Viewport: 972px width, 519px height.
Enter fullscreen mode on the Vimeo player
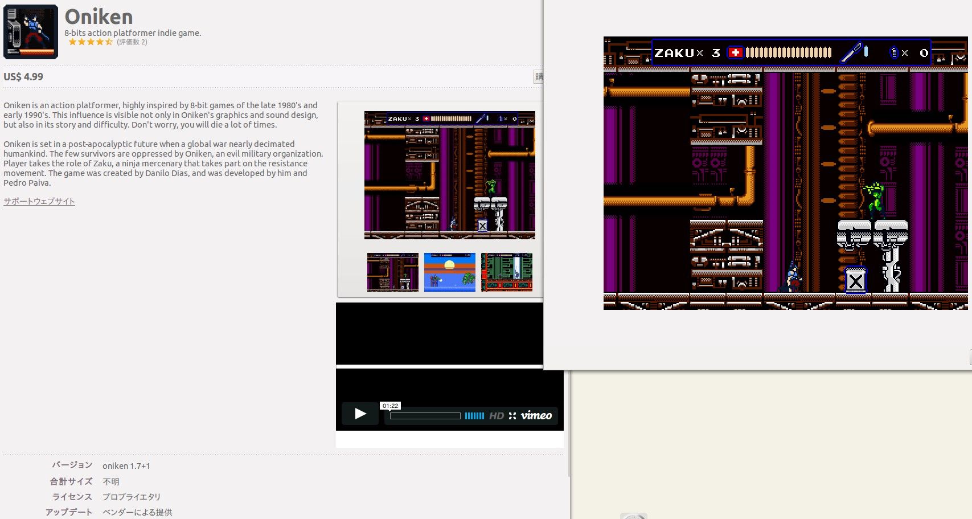tap(512, 416)
